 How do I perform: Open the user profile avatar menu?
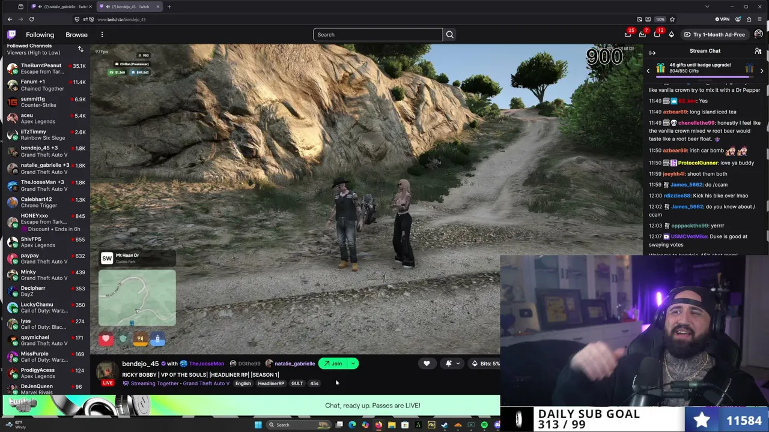pos(758,34)
